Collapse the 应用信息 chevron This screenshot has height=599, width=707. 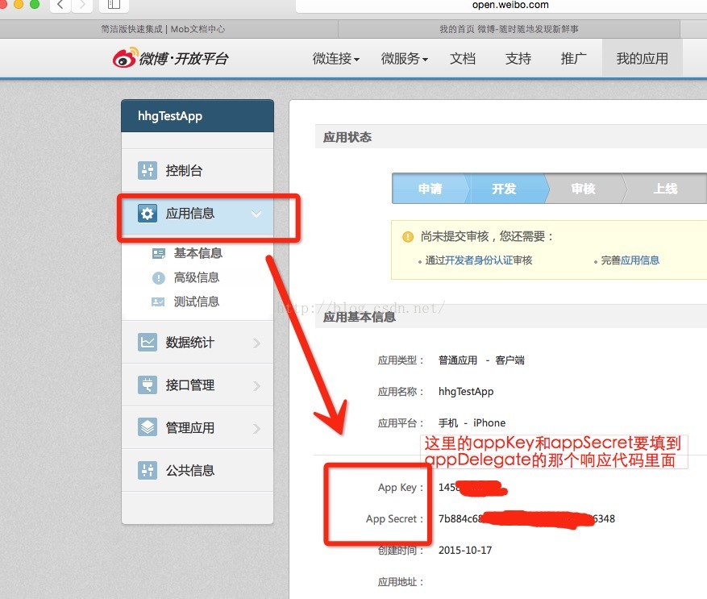[256, 214]
